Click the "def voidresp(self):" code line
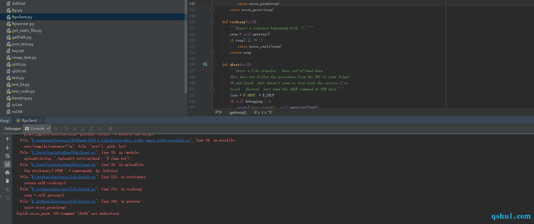Image resolution: width=534 pixels, height=224 pixels. [240, 22]
